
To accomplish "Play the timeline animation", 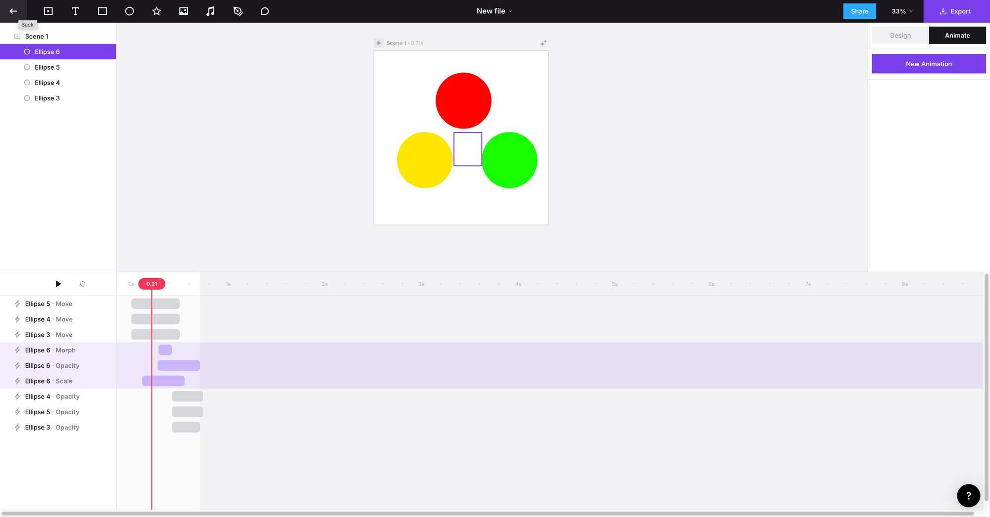I will click(58, 284).
